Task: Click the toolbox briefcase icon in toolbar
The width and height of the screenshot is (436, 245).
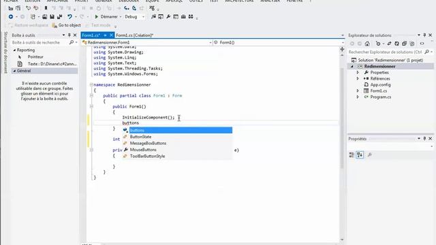Action: tap(183, 17)
